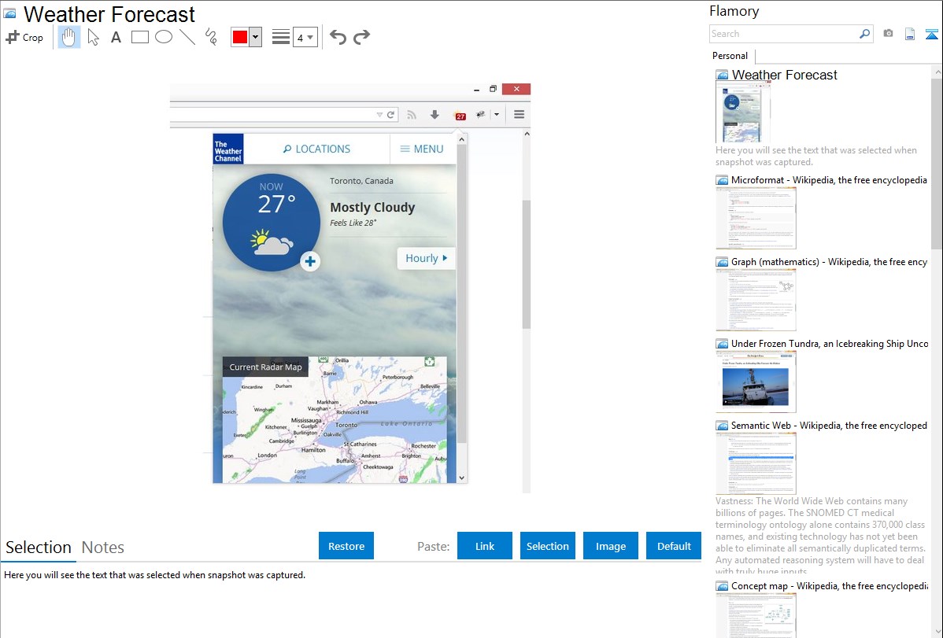Click the Paste Link button
Image resolution: width=943 pixels, height=638 pixels.
(x=485, y=546)
